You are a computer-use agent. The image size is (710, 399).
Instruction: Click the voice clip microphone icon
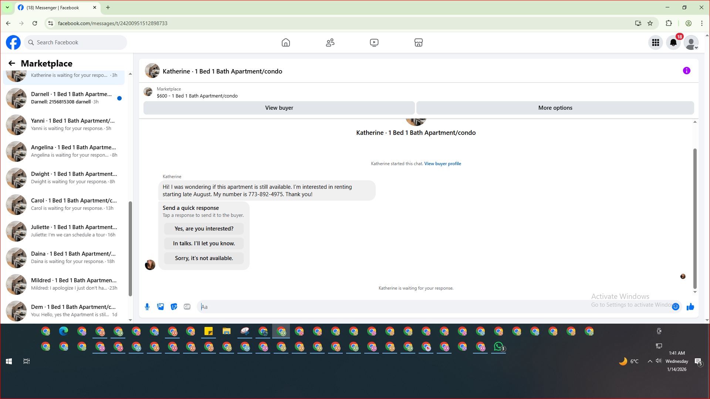click(x=147, y=307)
